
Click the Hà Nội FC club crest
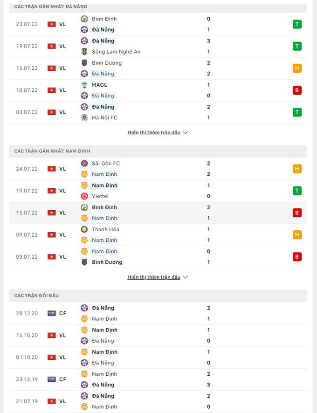(84, 117)
